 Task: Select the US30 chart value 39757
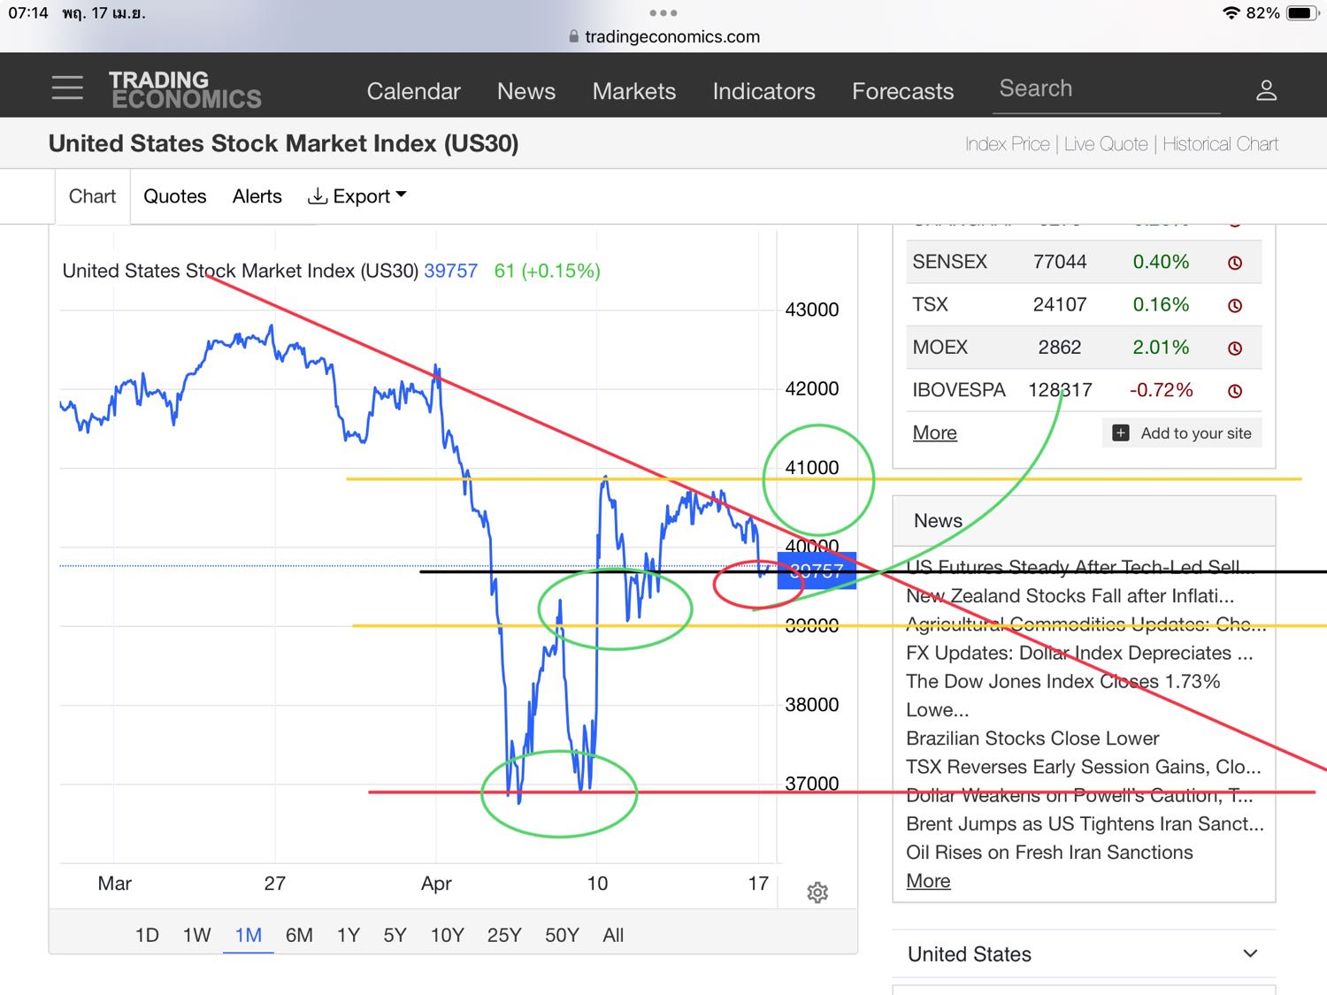tap(450, 271)
